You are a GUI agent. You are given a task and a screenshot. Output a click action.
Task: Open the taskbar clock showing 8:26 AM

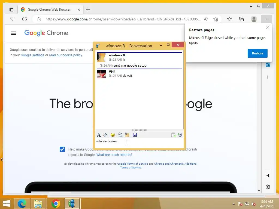pos(267,204)
